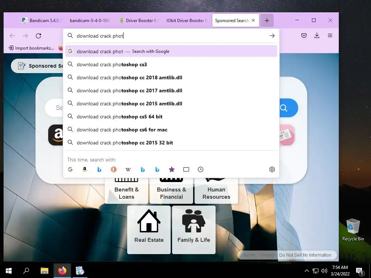This screenshot has width=371, height=278.
Task: Open File Explorer from the taskbar
Action: [44, 271]
